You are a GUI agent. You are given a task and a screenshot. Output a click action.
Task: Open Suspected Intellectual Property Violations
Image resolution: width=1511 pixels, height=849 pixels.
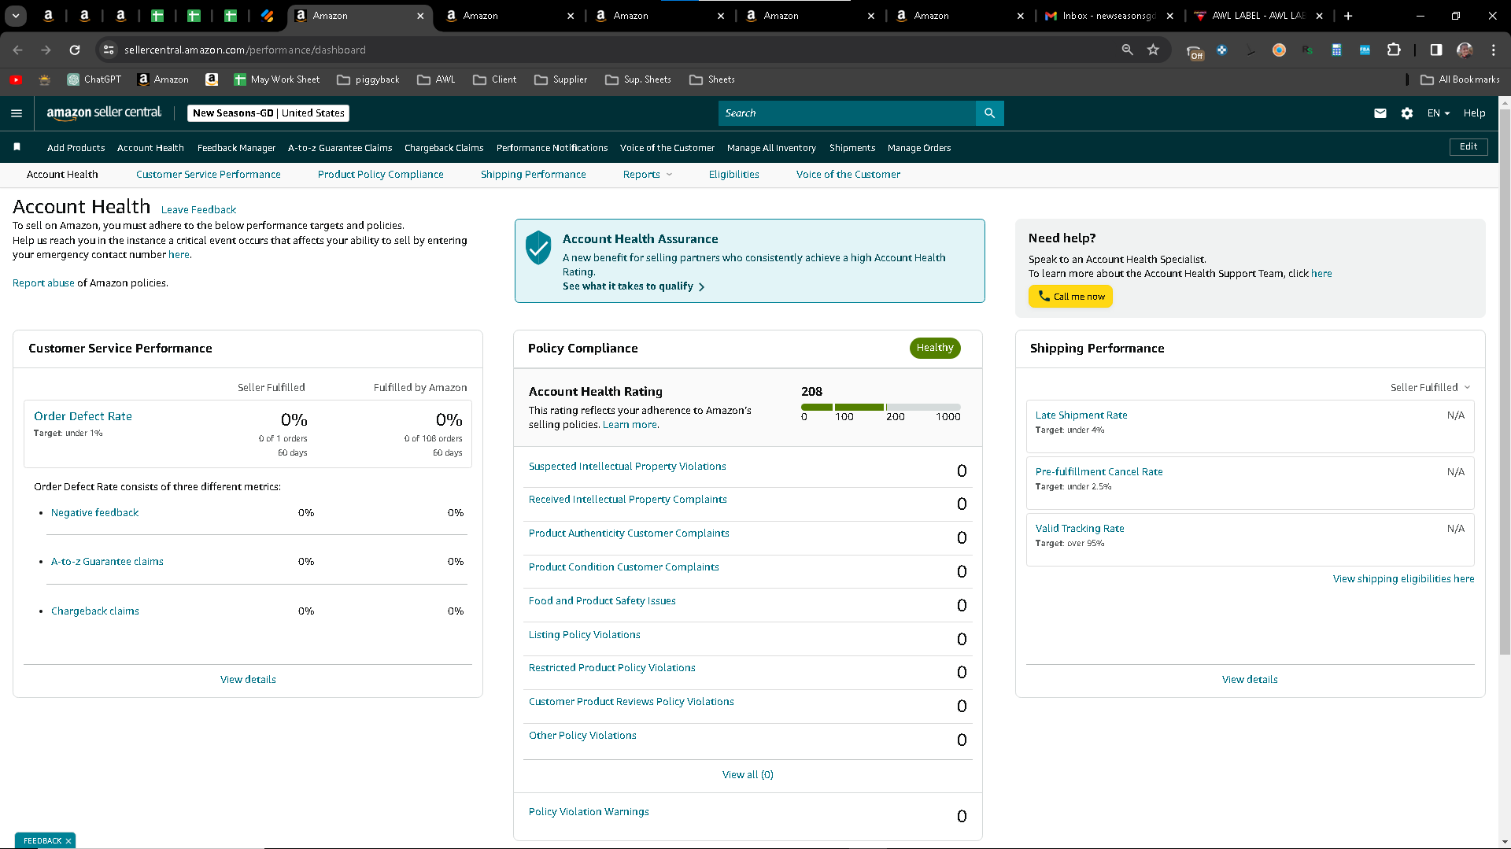coord(627,467)
